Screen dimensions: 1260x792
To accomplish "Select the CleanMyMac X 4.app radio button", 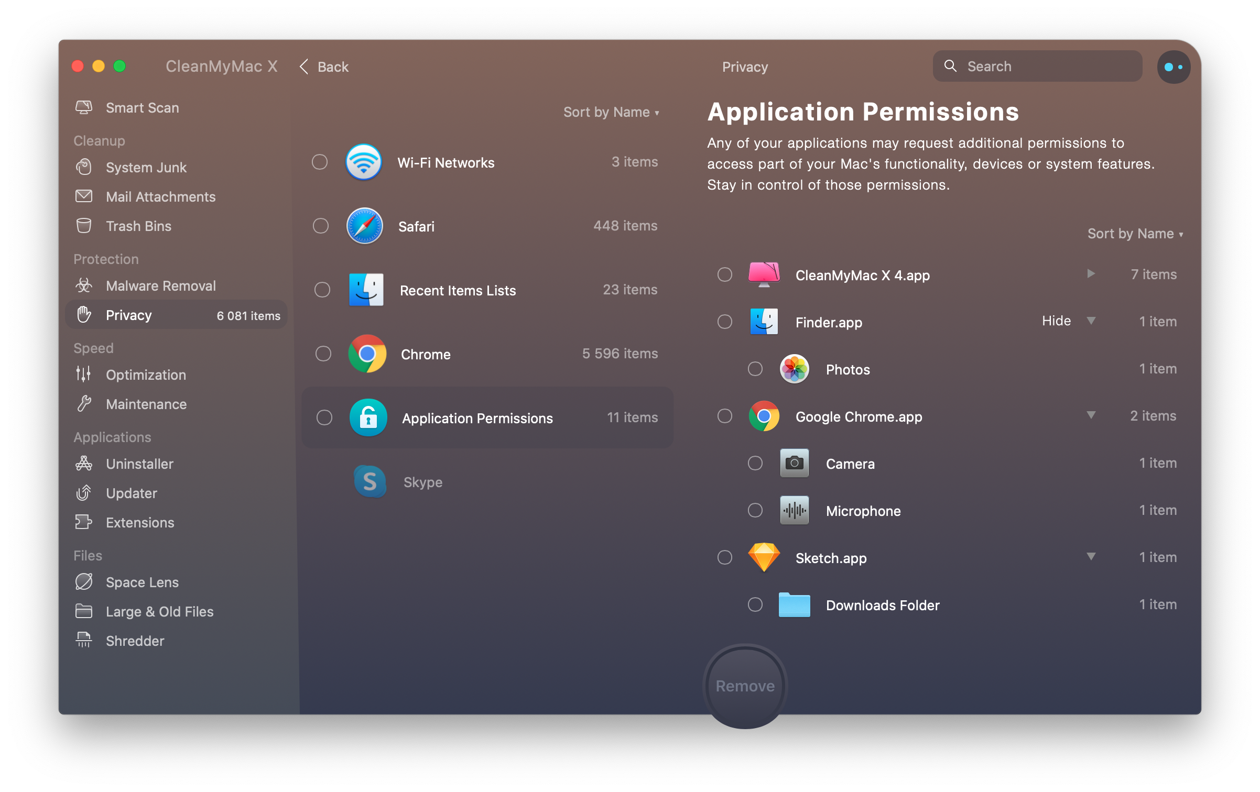I will pos(725,274).
